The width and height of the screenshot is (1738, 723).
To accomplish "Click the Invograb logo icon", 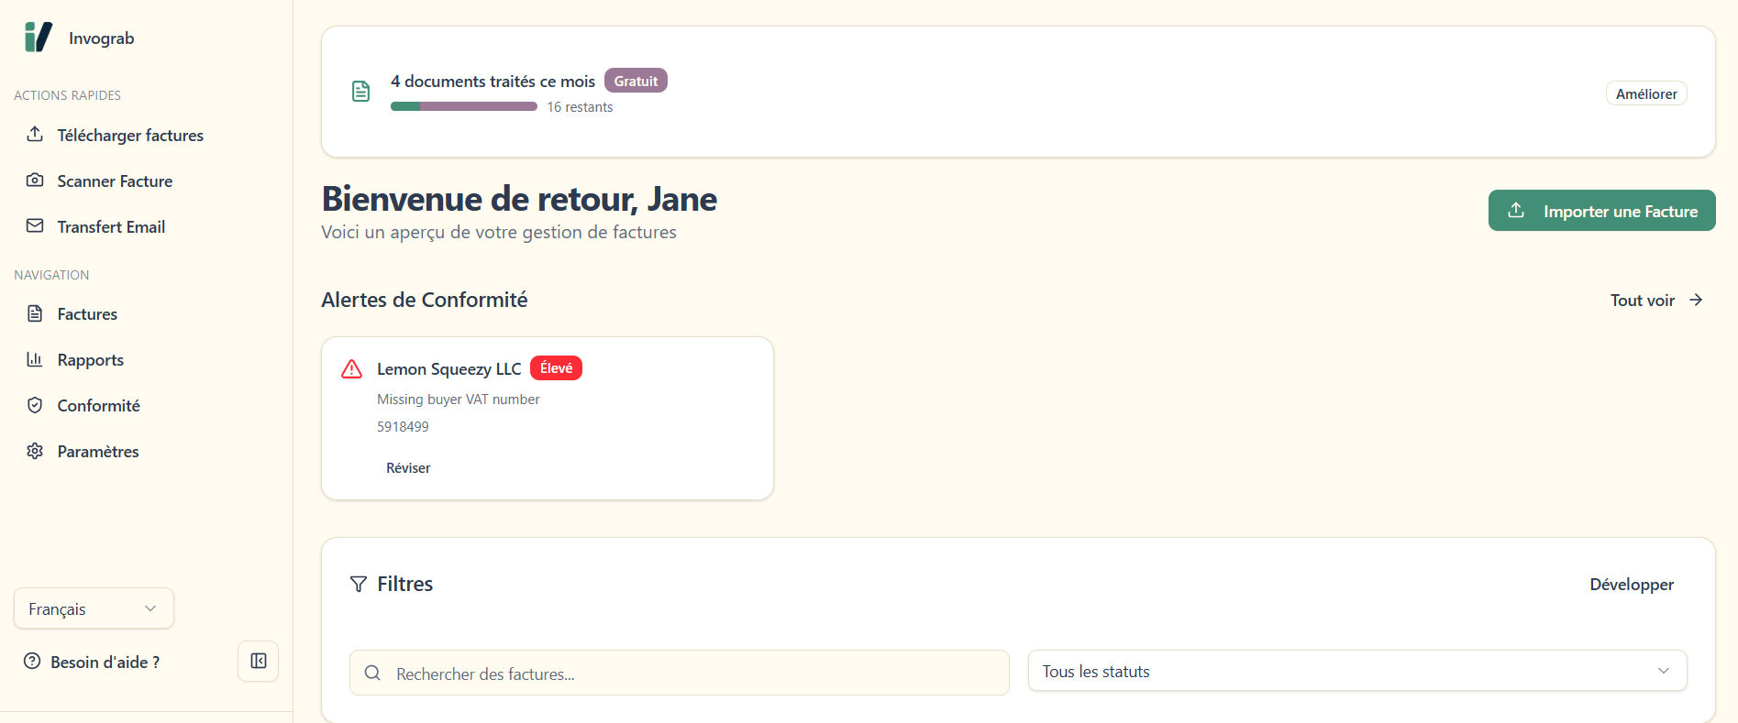I will pos(38,38).
